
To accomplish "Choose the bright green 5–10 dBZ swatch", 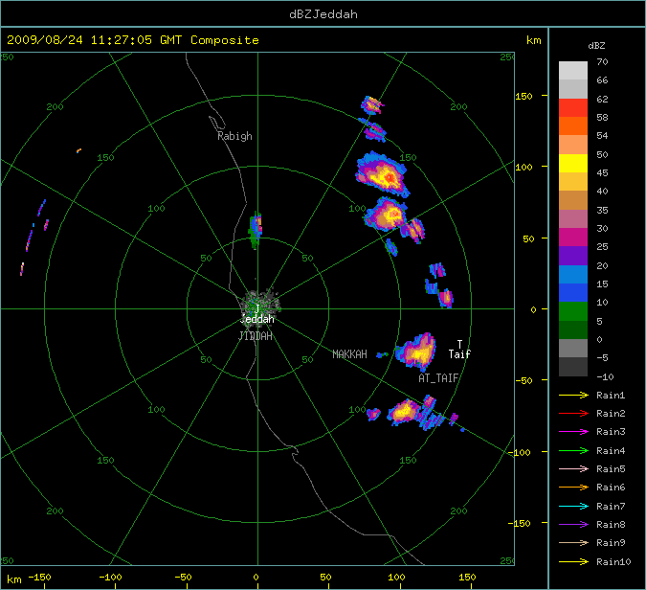I will (x=573, y=311).
